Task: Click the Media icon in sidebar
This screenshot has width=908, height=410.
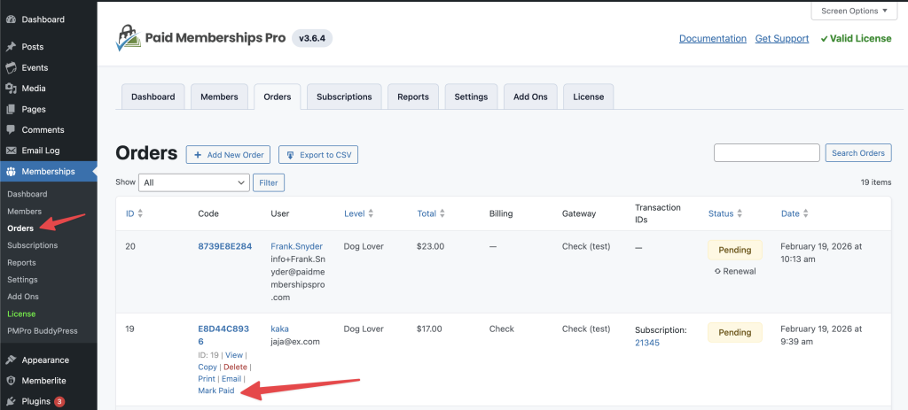Action: click(x=11, y=89)
